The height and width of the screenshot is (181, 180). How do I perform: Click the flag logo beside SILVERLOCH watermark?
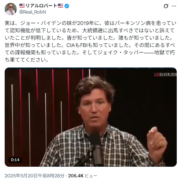click(156, 75)
